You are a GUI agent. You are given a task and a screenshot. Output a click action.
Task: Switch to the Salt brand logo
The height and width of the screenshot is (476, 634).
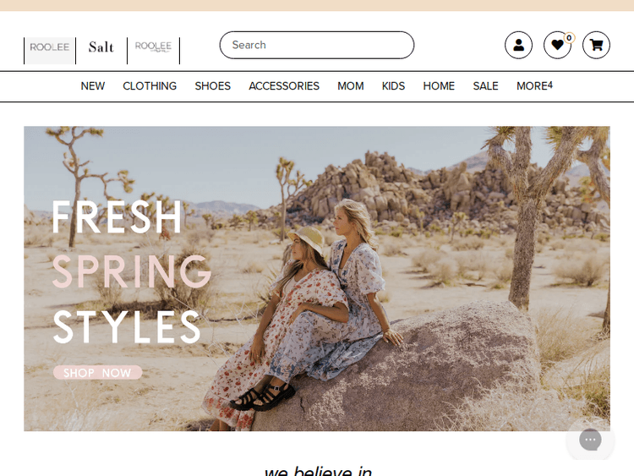(101, 48)
